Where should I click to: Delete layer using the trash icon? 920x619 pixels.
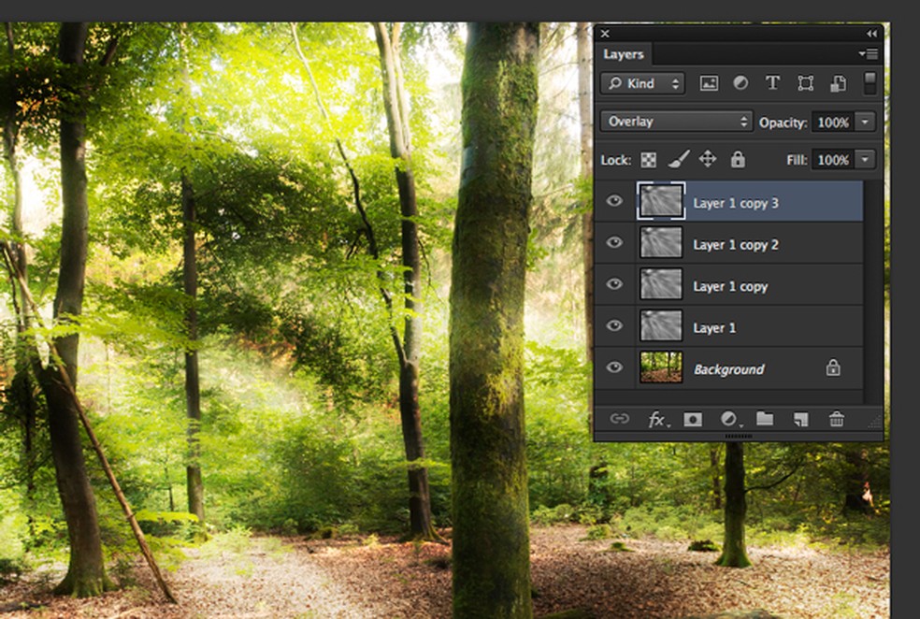tap(837, 420)
